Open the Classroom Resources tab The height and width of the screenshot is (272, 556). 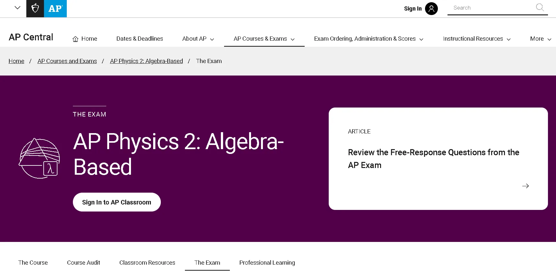point(147,262)
